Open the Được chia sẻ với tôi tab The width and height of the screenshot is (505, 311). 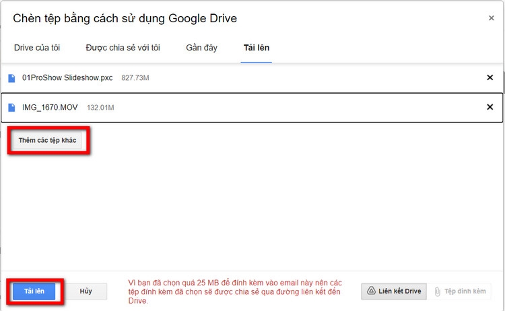coord(123,48)
